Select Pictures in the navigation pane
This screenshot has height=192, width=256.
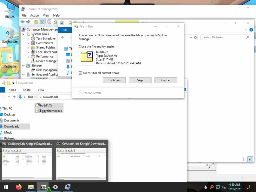tap(9, 138)
